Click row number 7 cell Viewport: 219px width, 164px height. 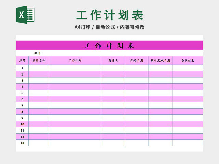click(x=23, y=106)
